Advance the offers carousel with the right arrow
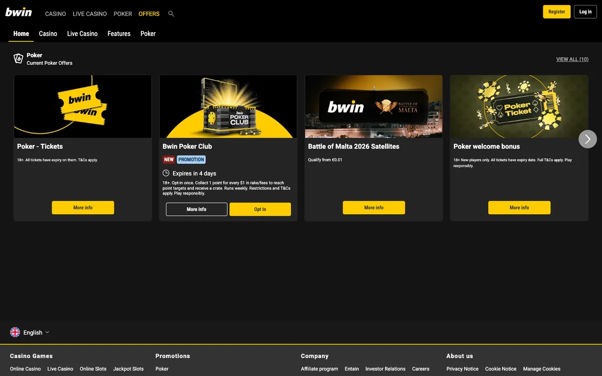Screen dimensions: 602x376 [x=588, y=139]
